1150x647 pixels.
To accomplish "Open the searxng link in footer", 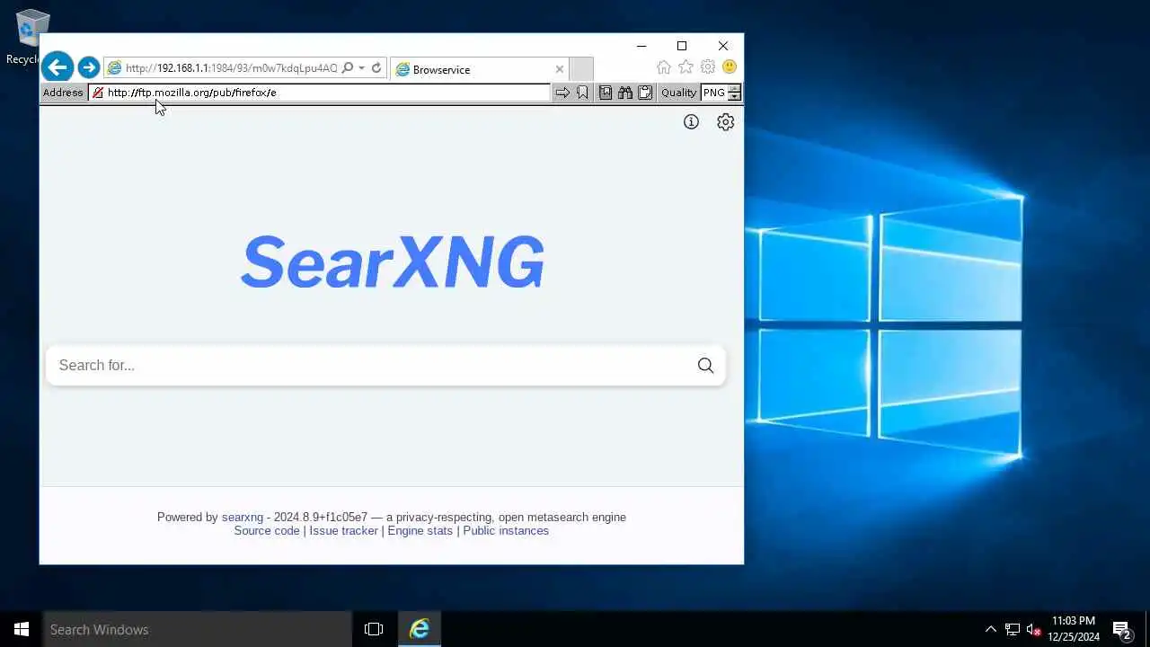I will 243,518.
